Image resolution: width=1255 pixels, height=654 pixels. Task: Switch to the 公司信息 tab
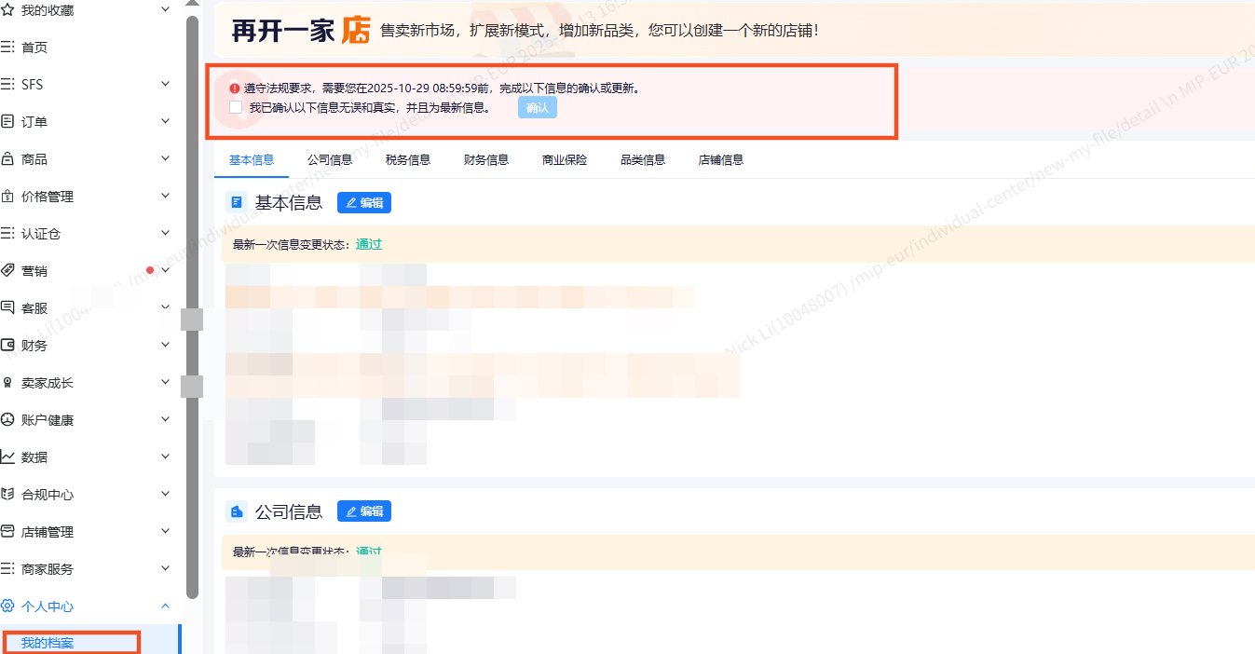point(330,159)
